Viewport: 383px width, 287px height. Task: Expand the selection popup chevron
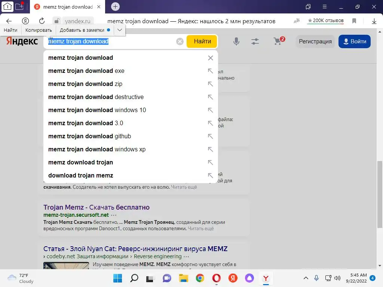(x=120, y=30)
